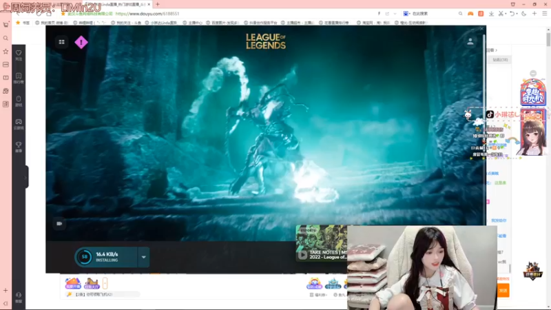Open the TAKE NOTES esports video card
Image resolution: width=551 pixels, height=310 pixels.
pyautogui.click(x=322, y=243)
